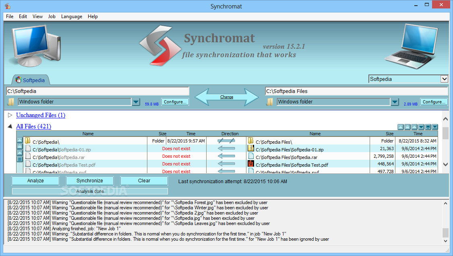This screenshot has width=453, height=256.
Task: Open the Edit menu
Action: coord(23,17)
